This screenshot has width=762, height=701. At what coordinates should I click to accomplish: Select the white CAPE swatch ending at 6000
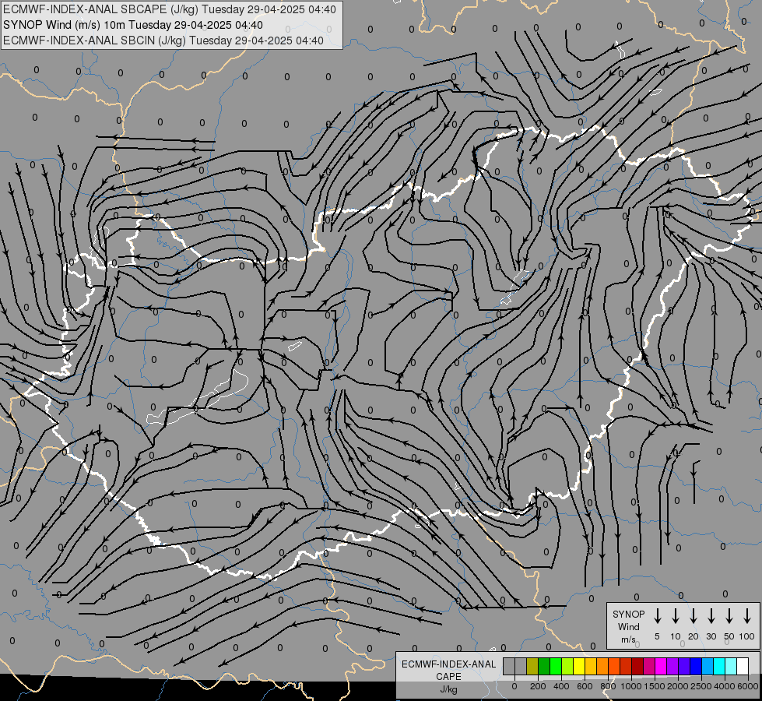tap(743, 667)
